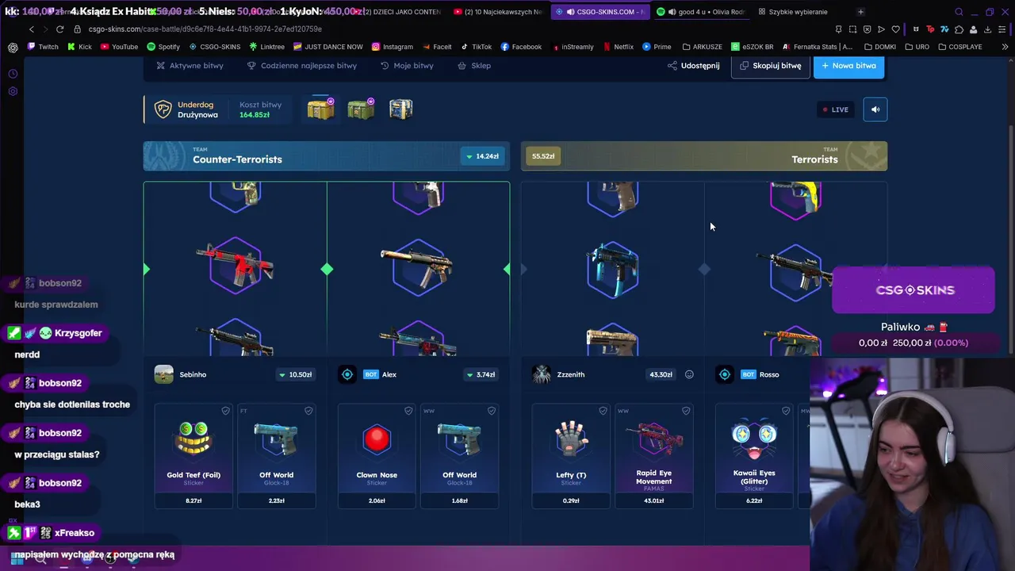Click Counter-Terrorists 14.24zł value badge

click(482, 156)
